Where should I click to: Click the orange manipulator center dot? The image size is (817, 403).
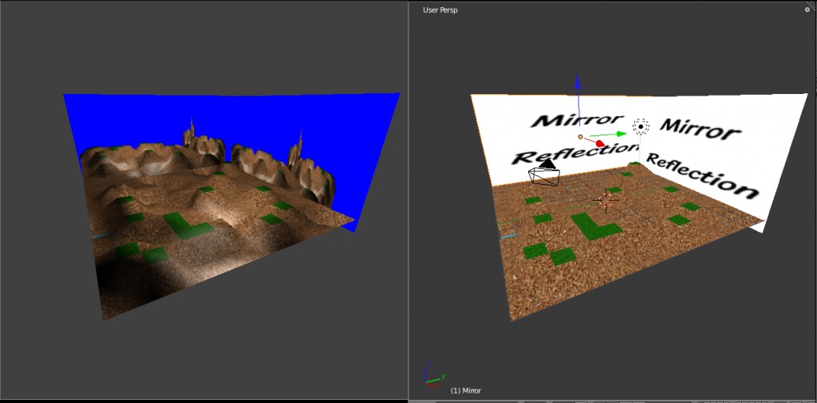581,137
